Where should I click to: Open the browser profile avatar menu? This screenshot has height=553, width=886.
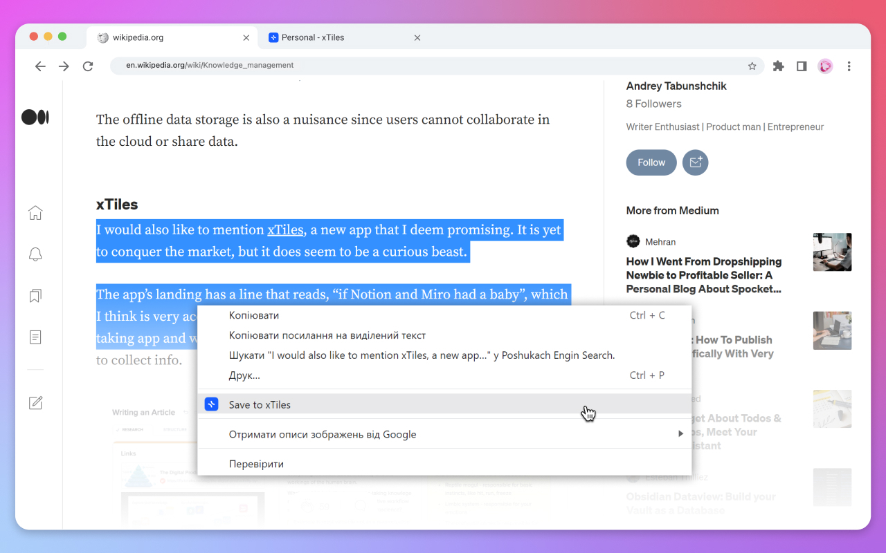(825, 66)
